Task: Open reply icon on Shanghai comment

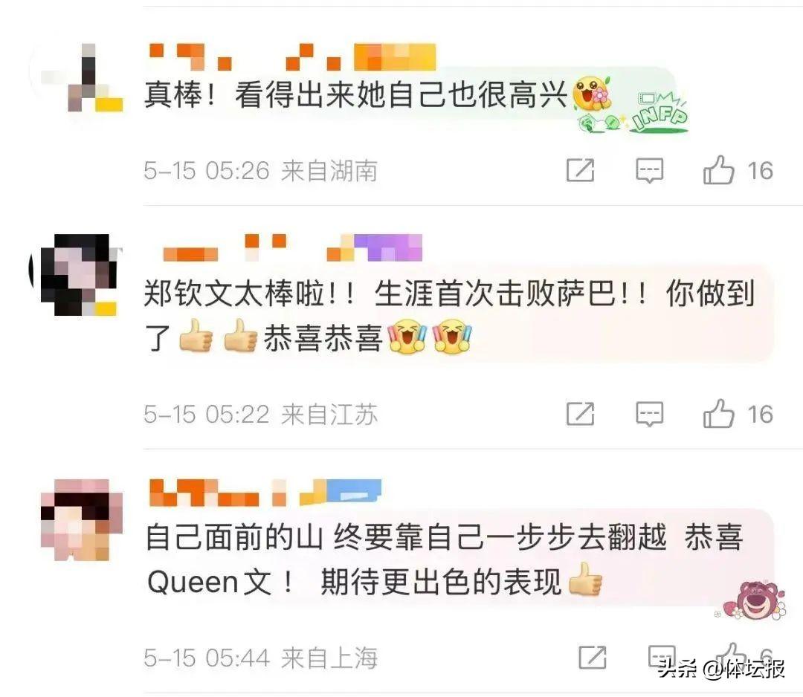Action: [x=662, y=657]
